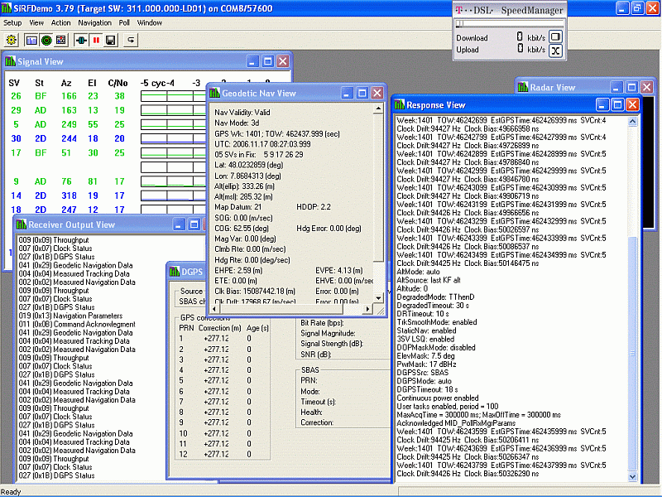Image resolution: width=662 pixels, height=497 pixels.
Task: Open the Window menu
Action: coord(150,23)
